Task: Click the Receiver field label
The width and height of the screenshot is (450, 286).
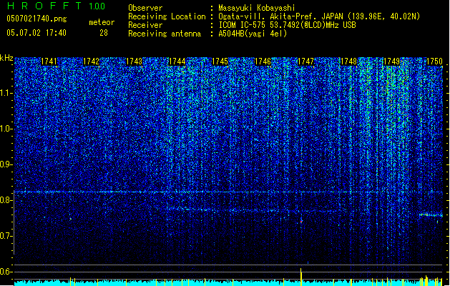Action: click(x=145, y=25)
